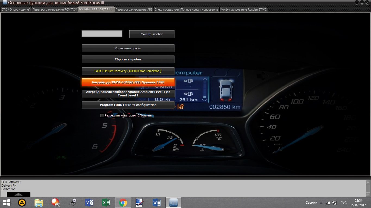
Task: Open the laptop-with-gear utility in taskbar
Action: click(73, 203)
